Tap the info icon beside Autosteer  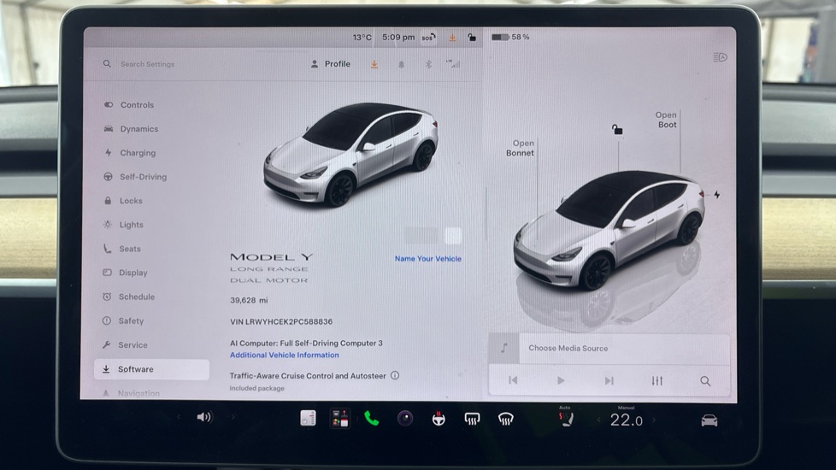[x=395, y=375]
